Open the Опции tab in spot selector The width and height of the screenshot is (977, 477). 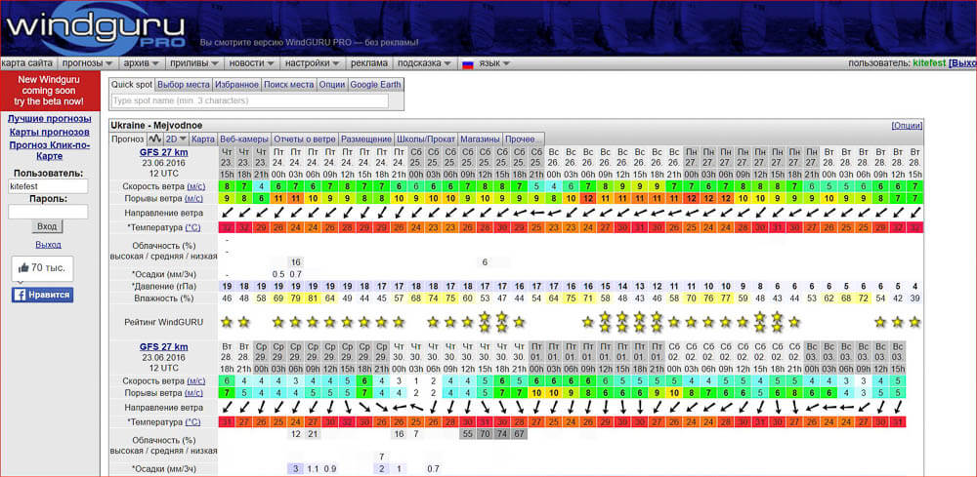tap(332, 85)
